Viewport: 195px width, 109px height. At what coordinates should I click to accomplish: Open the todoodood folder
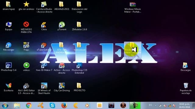point(79,47)
